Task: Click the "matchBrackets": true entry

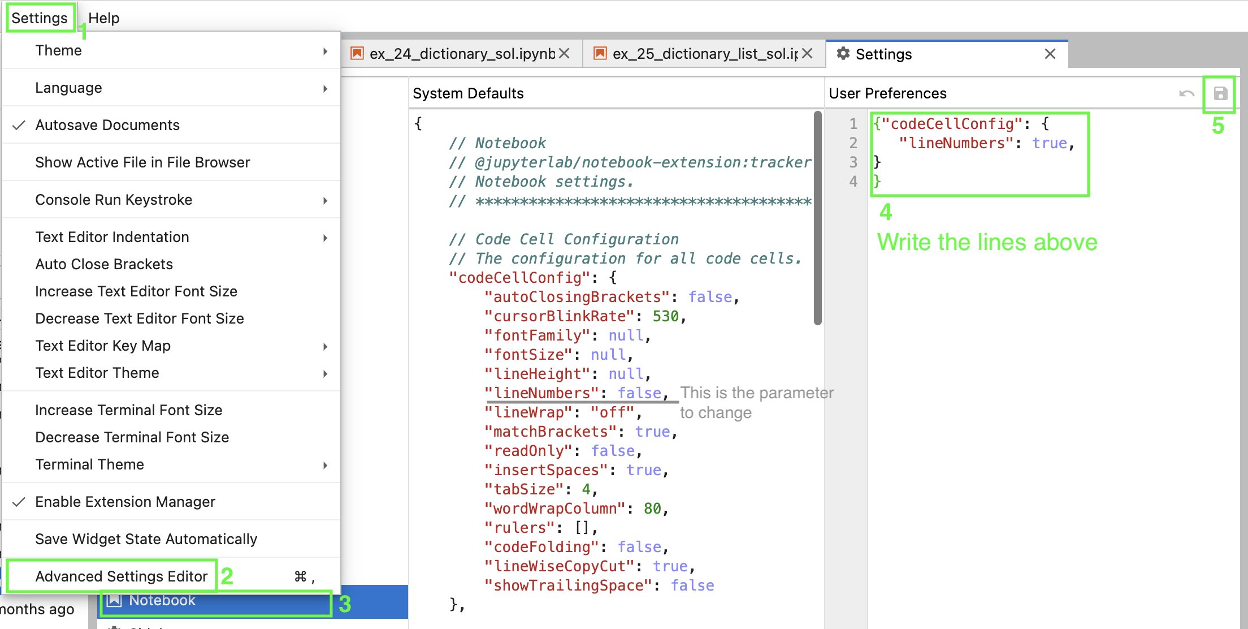Action: [x=581, y=432]
